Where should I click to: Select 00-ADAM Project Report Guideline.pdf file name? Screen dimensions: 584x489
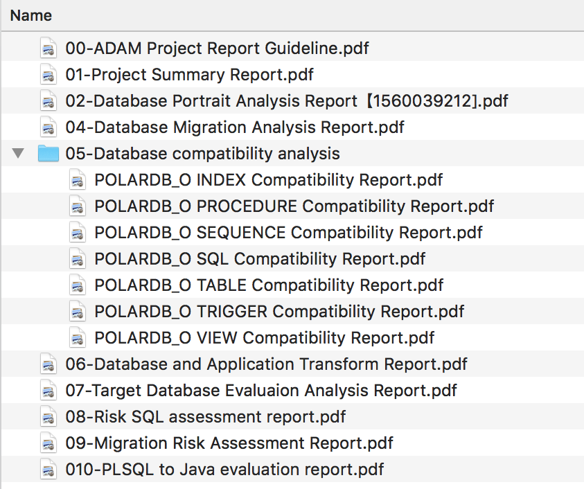tap(217, 48)
